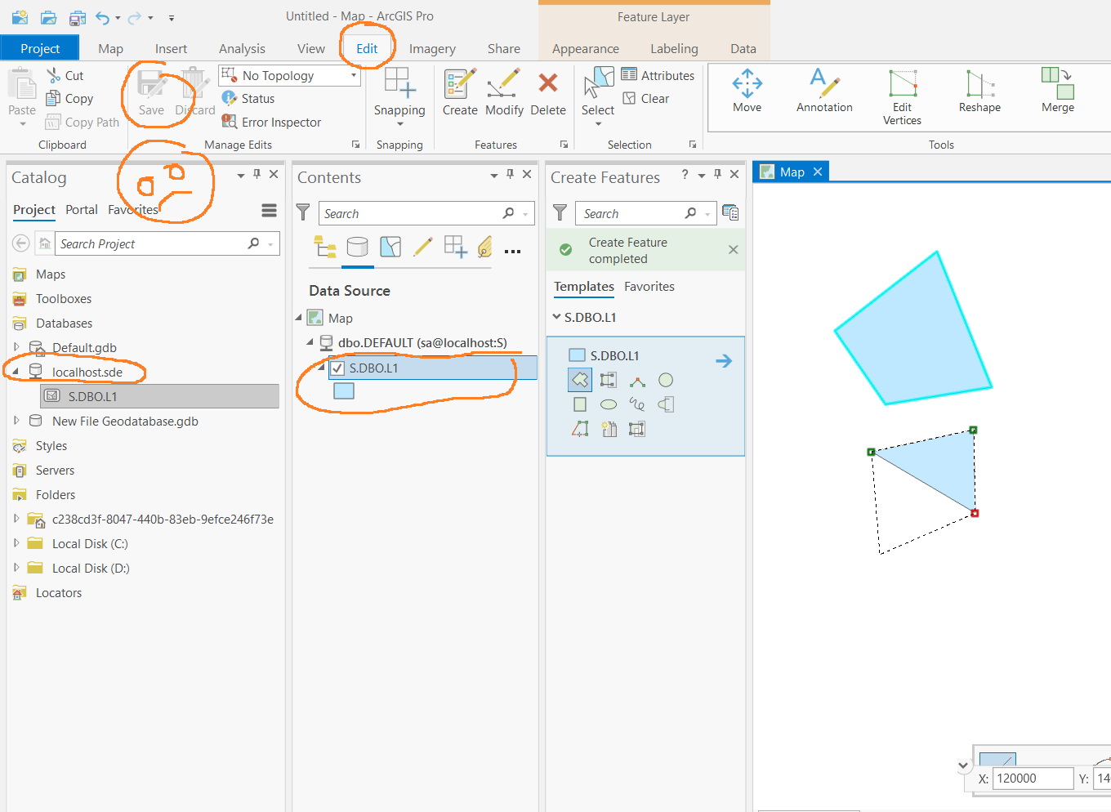Image resolution: width=1111 pixels, height=812 pixels.
Task: Click the Attributes button in Selection group
Action: coord(658,75)
